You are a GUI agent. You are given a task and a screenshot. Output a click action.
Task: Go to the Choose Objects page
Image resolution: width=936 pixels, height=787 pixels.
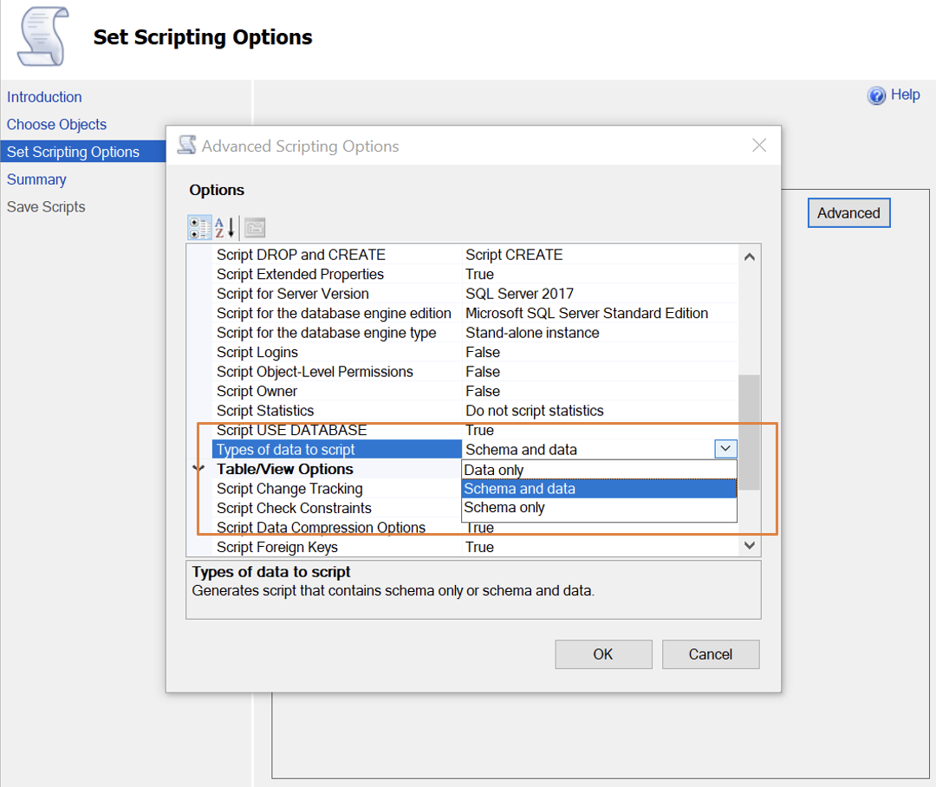[56, 125]
